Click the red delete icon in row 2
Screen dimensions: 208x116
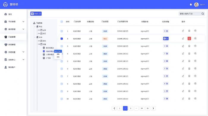pyautogui.click(x=189, y=38)
